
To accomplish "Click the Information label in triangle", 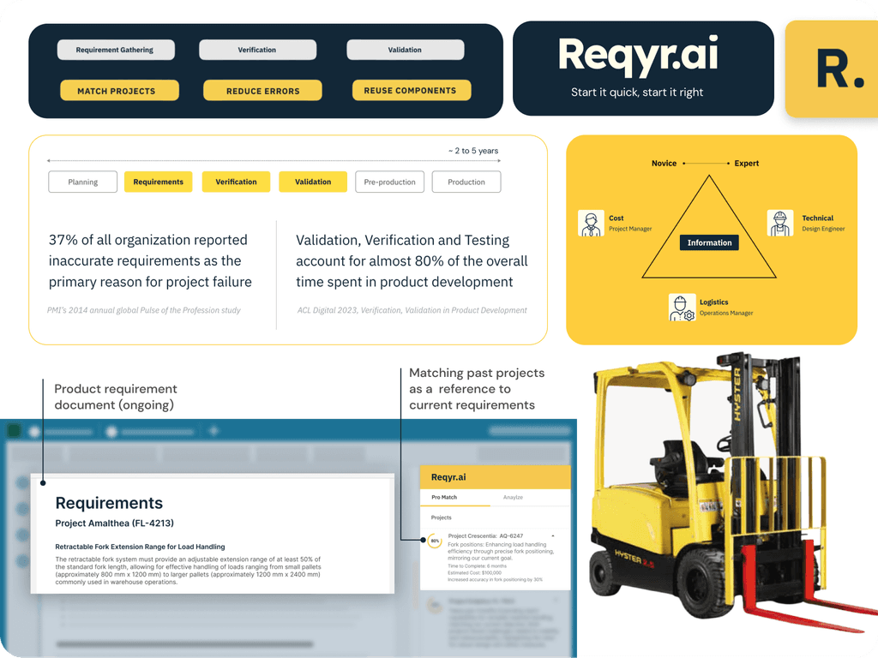I will 709,242.
